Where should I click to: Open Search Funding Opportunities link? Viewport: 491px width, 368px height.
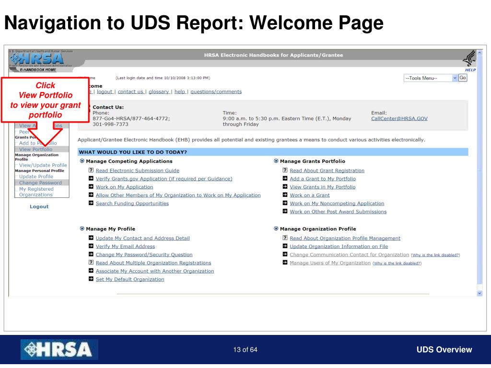coord(132,203)
